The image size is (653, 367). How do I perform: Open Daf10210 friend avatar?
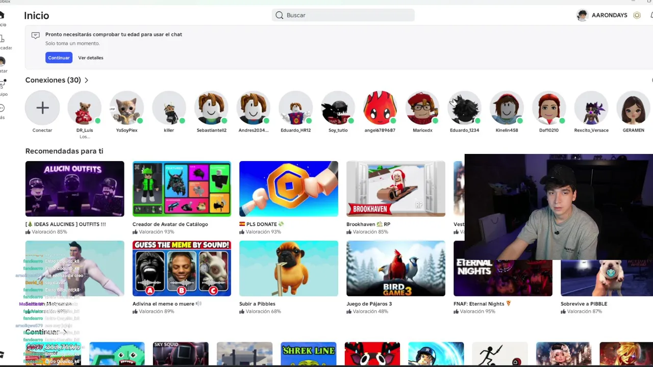tap(549, 108)
